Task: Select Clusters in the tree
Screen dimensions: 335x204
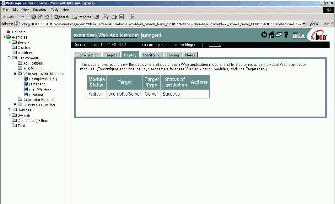Action: click(x=24, y=48)
